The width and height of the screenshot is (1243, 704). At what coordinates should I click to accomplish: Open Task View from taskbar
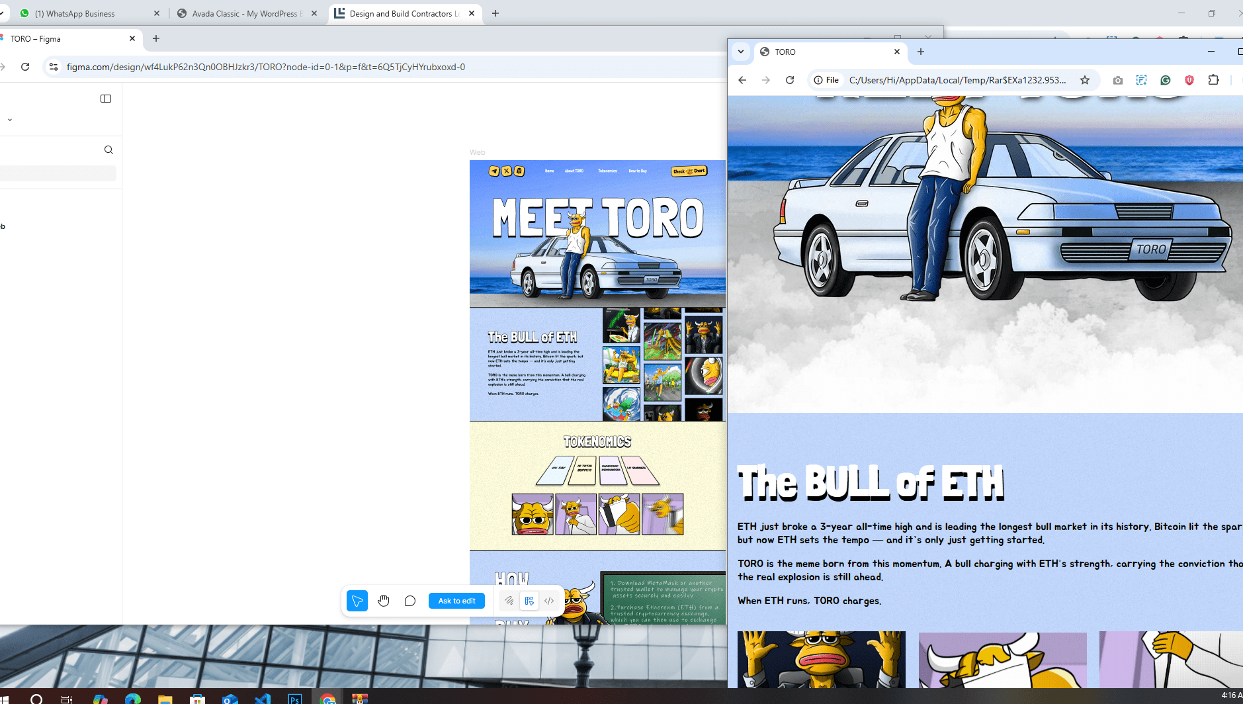pos(67,699)
